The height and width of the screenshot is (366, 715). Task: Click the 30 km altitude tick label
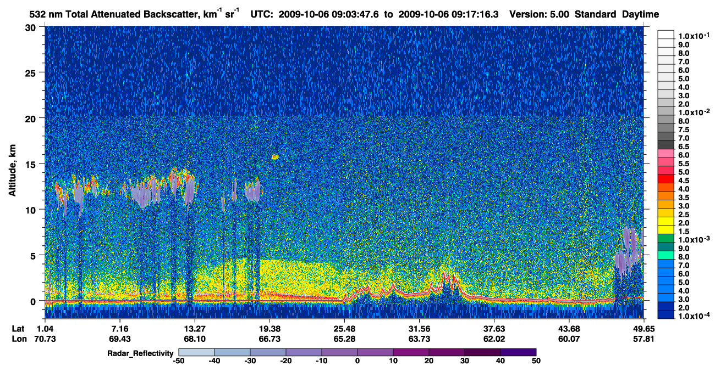[x=31, y=27]
